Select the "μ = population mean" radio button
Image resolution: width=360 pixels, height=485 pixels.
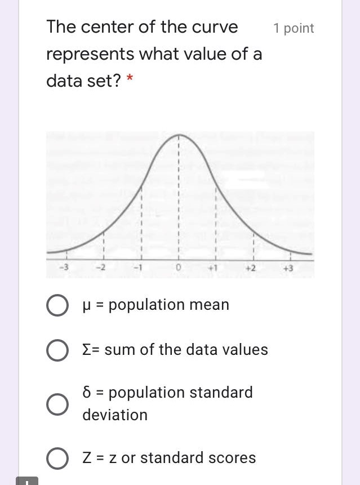click(x=57, y=305)
